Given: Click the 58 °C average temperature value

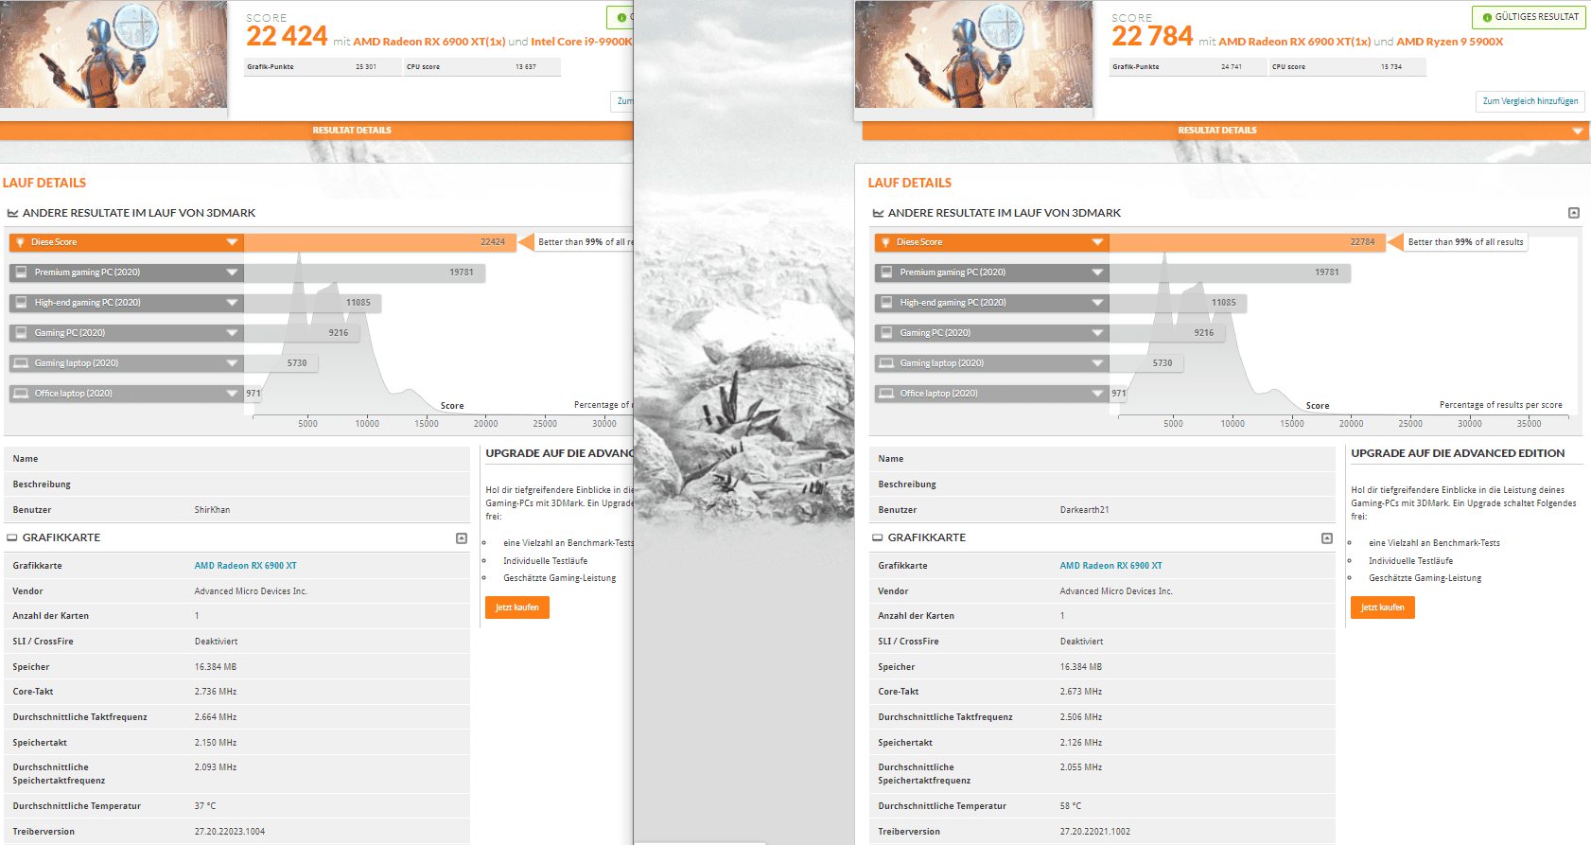Looking at the screenshot, I should click(x=1071, y=806).
